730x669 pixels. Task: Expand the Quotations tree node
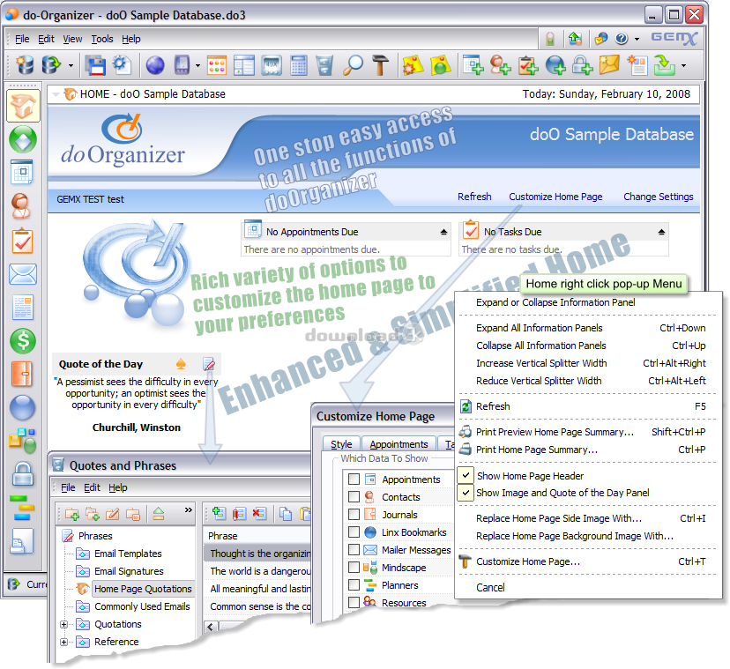[x=64, y=624]
